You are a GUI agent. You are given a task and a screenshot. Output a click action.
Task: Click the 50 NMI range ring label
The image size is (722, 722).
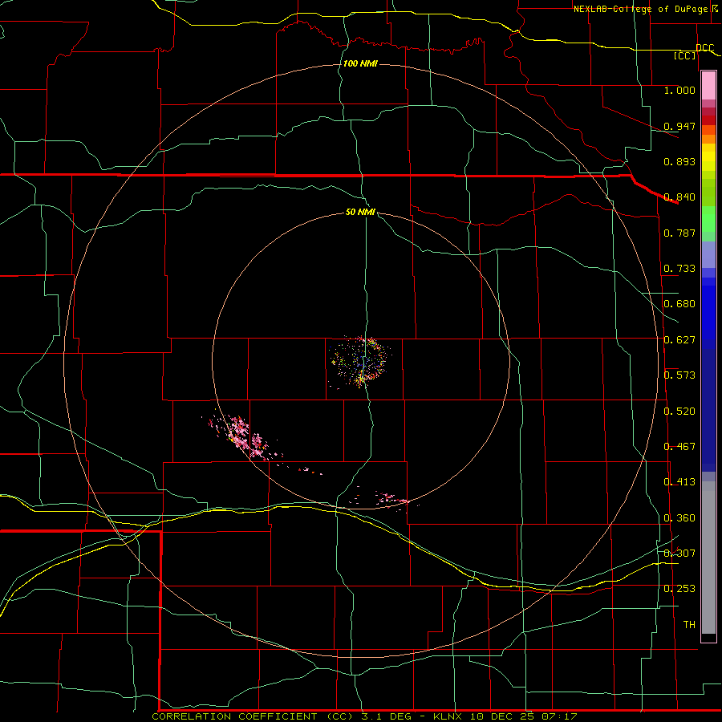coord(360,212)
